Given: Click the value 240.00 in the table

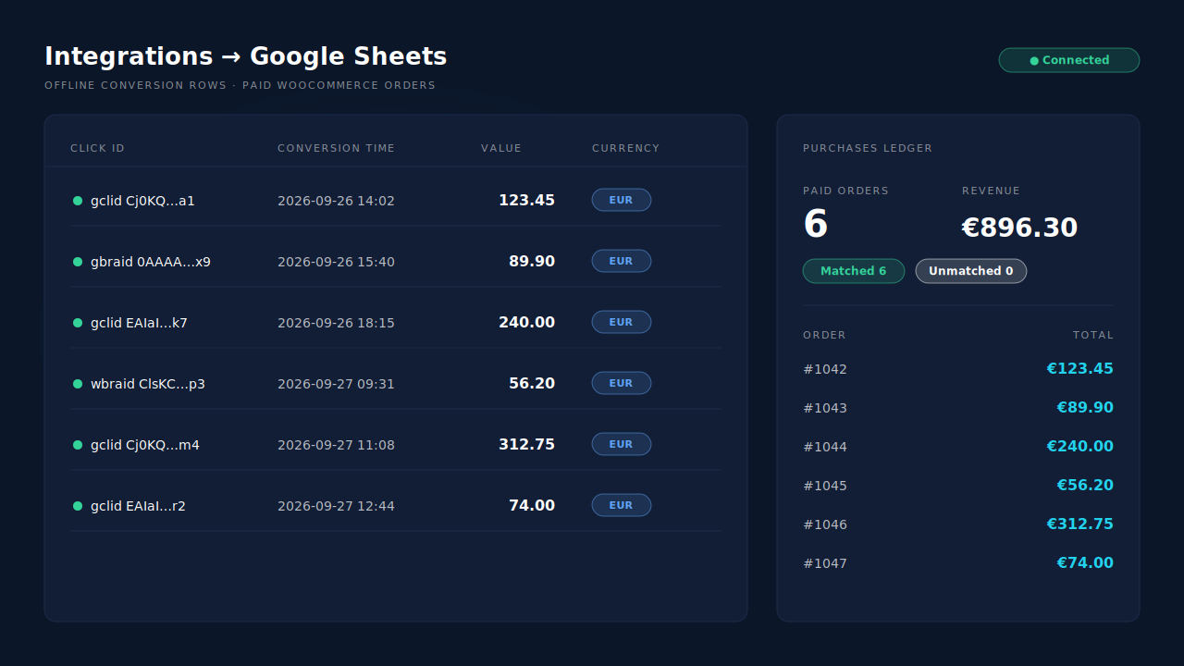Looking at the screenshot, I should [x=526, y=323].
